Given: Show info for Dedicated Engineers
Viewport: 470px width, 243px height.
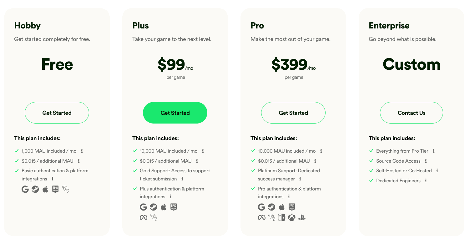Looking at the screenshot, I should (426, 180).
